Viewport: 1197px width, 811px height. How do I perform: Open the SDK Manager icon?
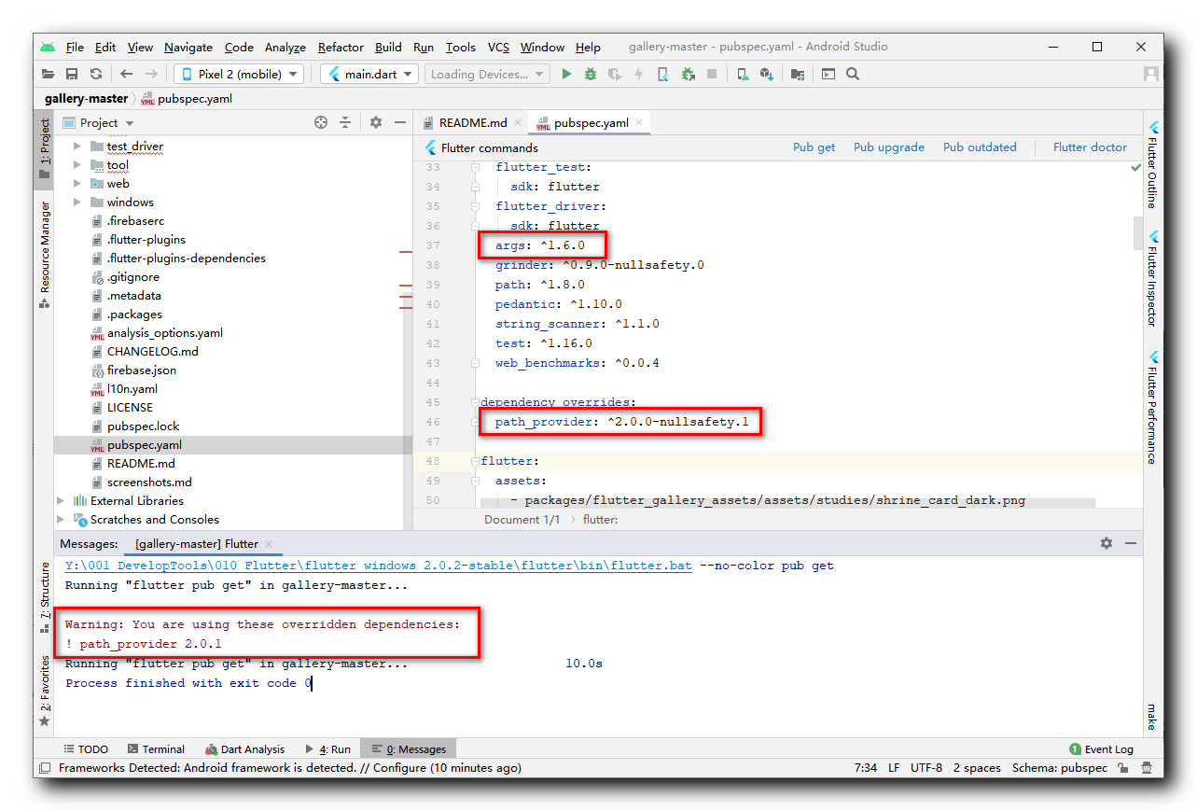(x=767, y=74)
